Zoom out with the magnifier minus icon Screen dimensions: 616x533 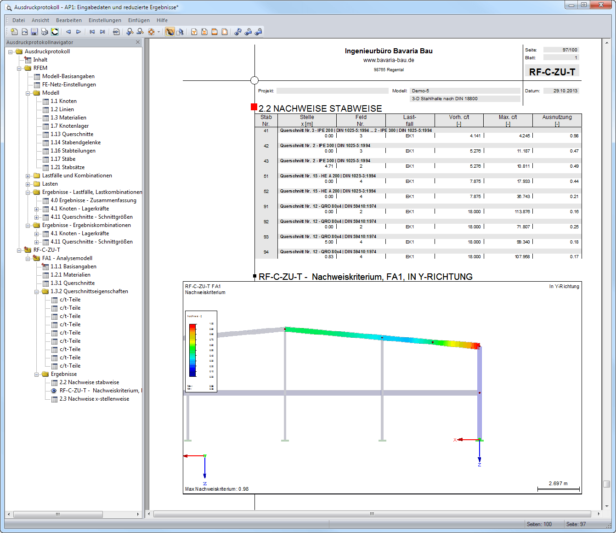[140, 32]
